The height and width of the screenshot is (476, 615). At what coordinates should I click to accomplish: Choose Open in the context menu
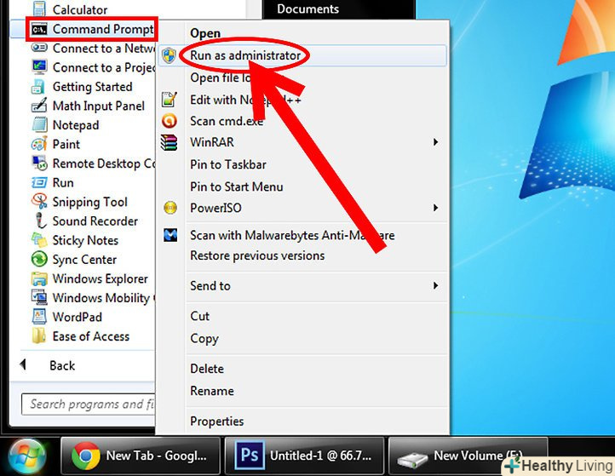[x=302, y=33]
